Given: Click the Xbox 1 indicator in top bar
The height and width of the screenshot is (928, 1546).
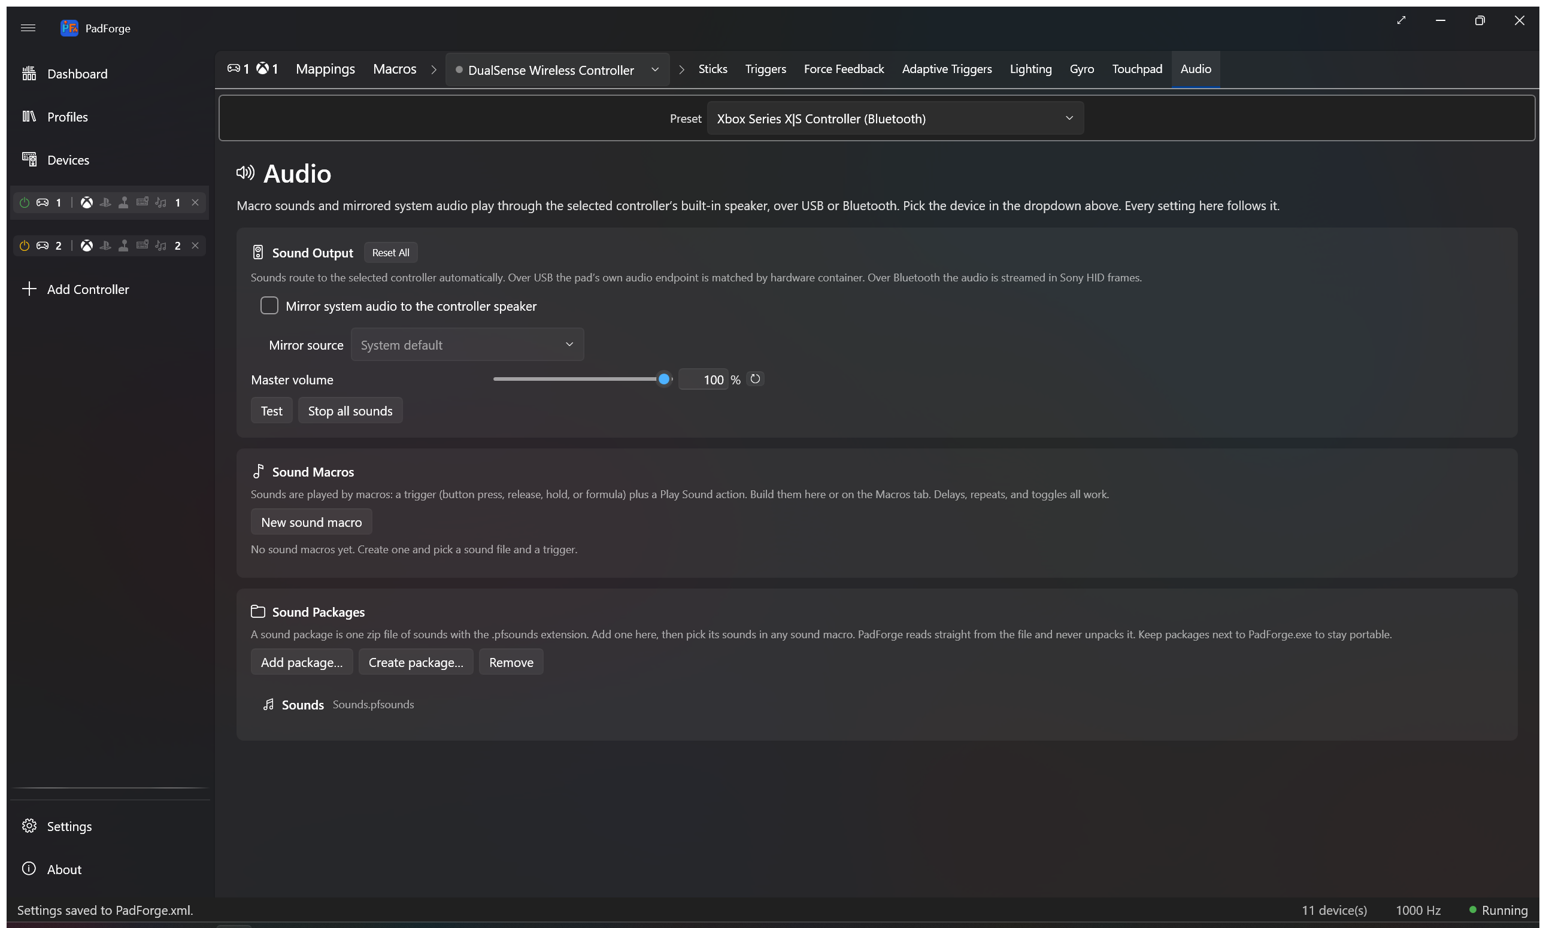Looking at the screenshot, I should [267, 69].
